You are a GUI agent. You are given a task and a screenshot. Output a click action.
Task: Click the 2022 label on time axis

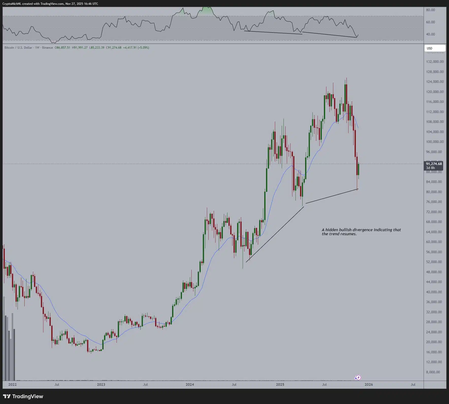12,384
